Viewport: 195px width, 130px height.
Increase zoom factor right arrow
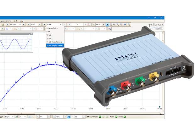pos(103,25)
